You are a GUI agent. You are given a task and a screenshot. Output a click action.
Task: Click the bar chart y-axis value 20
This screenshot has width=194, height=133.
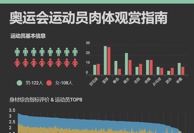pos(88,53)
